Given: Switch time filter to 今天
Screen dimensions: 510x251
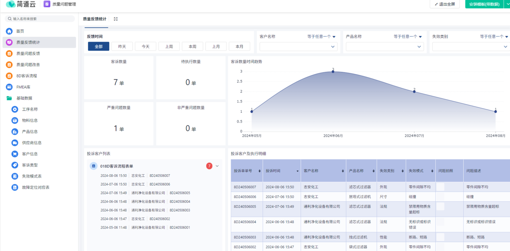Looking at the screenshot, I should pyautogui.click(x=145, y=47).
